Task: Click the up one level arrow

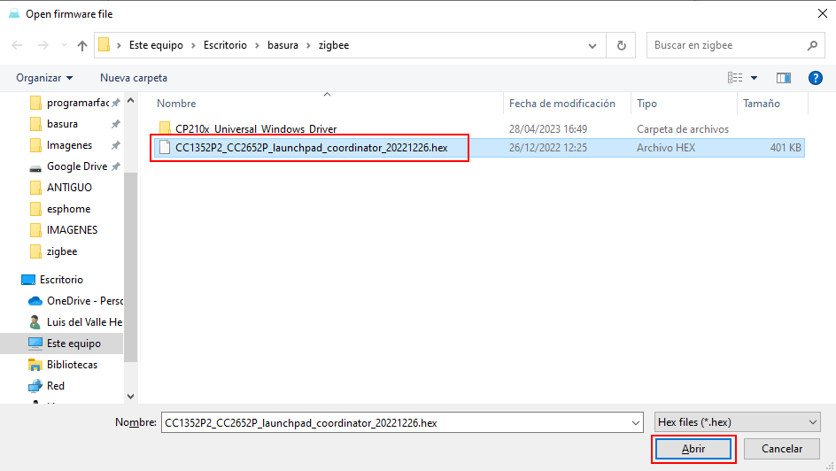Action: [x=82, y=46]
